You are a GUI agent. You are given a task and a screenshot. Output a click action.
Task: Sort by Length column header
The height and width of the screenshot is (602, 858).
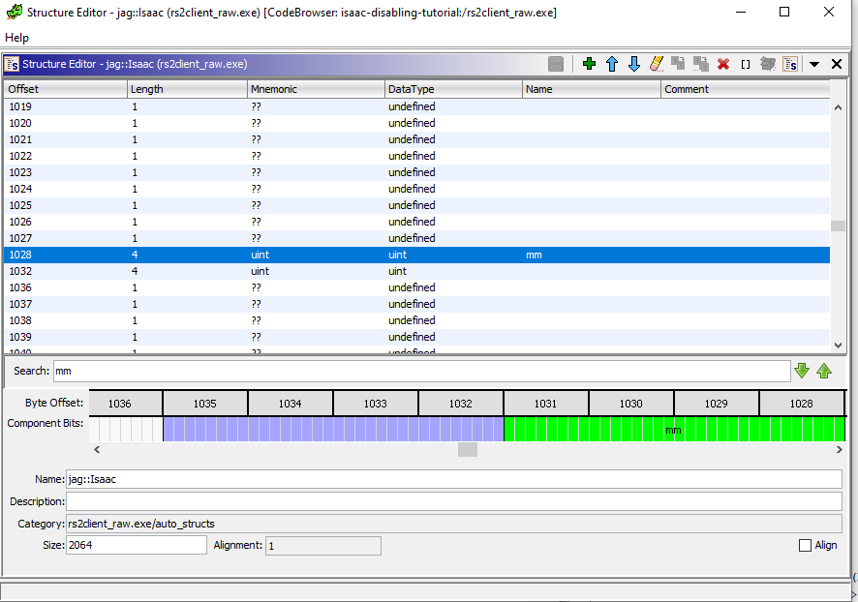(x=187, y=89)
